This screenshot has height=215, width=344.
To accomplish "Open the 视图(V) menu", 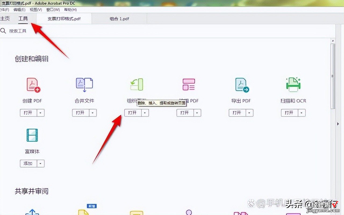I will pos(36,10).
